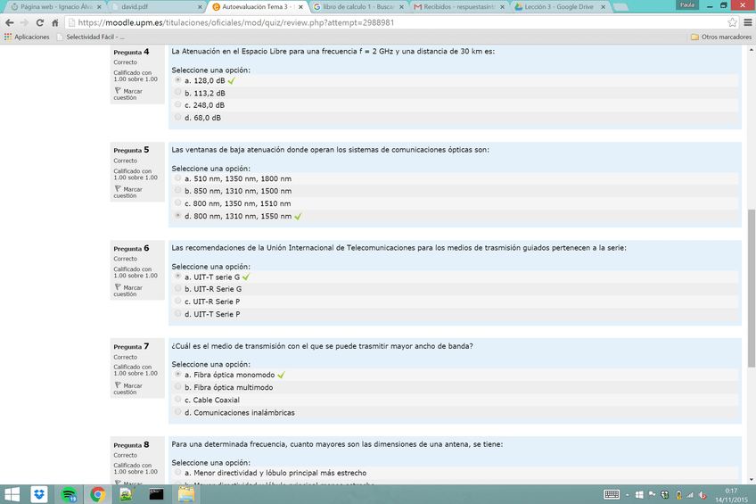
Task: Open Dropbox from the taskbar
Action: pos(39,494)
